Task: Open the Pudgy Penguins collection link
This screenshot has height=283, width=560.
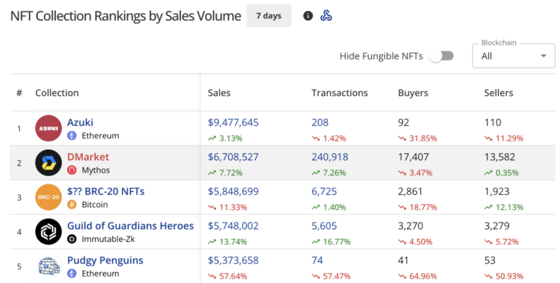Action: click(105, 260)
